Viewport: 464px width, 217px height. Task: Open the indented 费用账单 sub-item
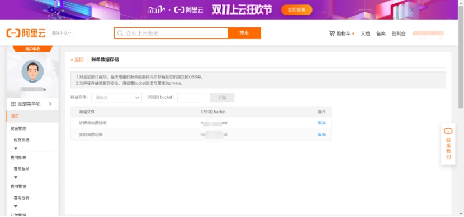22,169
